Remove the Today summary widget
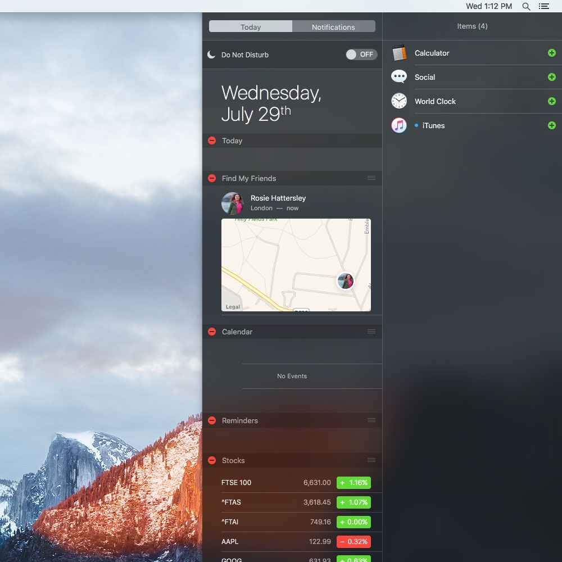 pyautogui.click(x=212, y=140)
